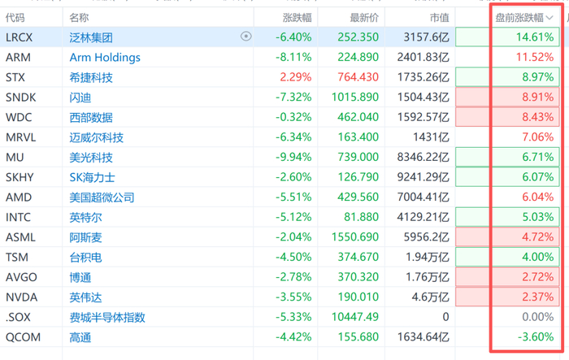Viewport: 569px width, 360px height.
Task: Click the 9241.29亿 market cap
Action: pyautogui.click(x=423, y=176)
